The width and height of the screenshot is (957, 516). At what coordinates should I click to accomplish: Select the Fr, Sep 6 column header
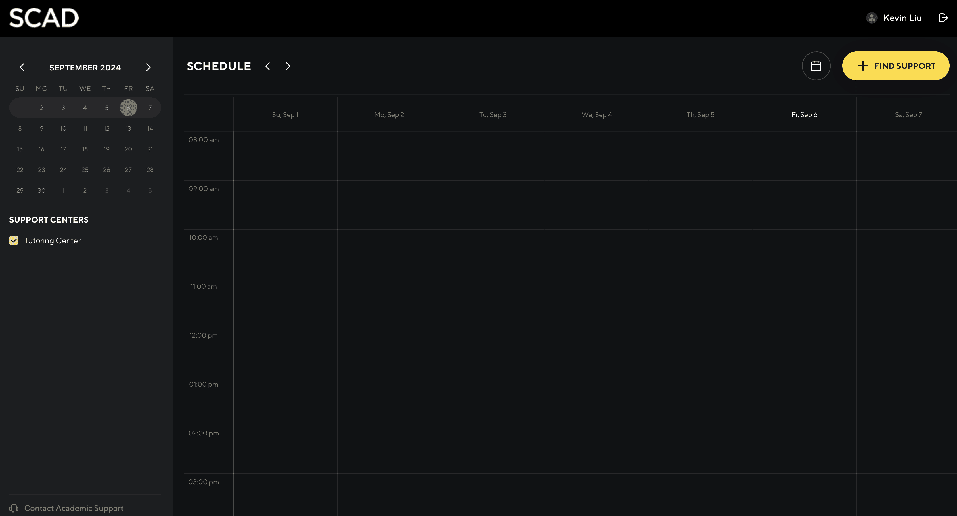coord(804,115)
